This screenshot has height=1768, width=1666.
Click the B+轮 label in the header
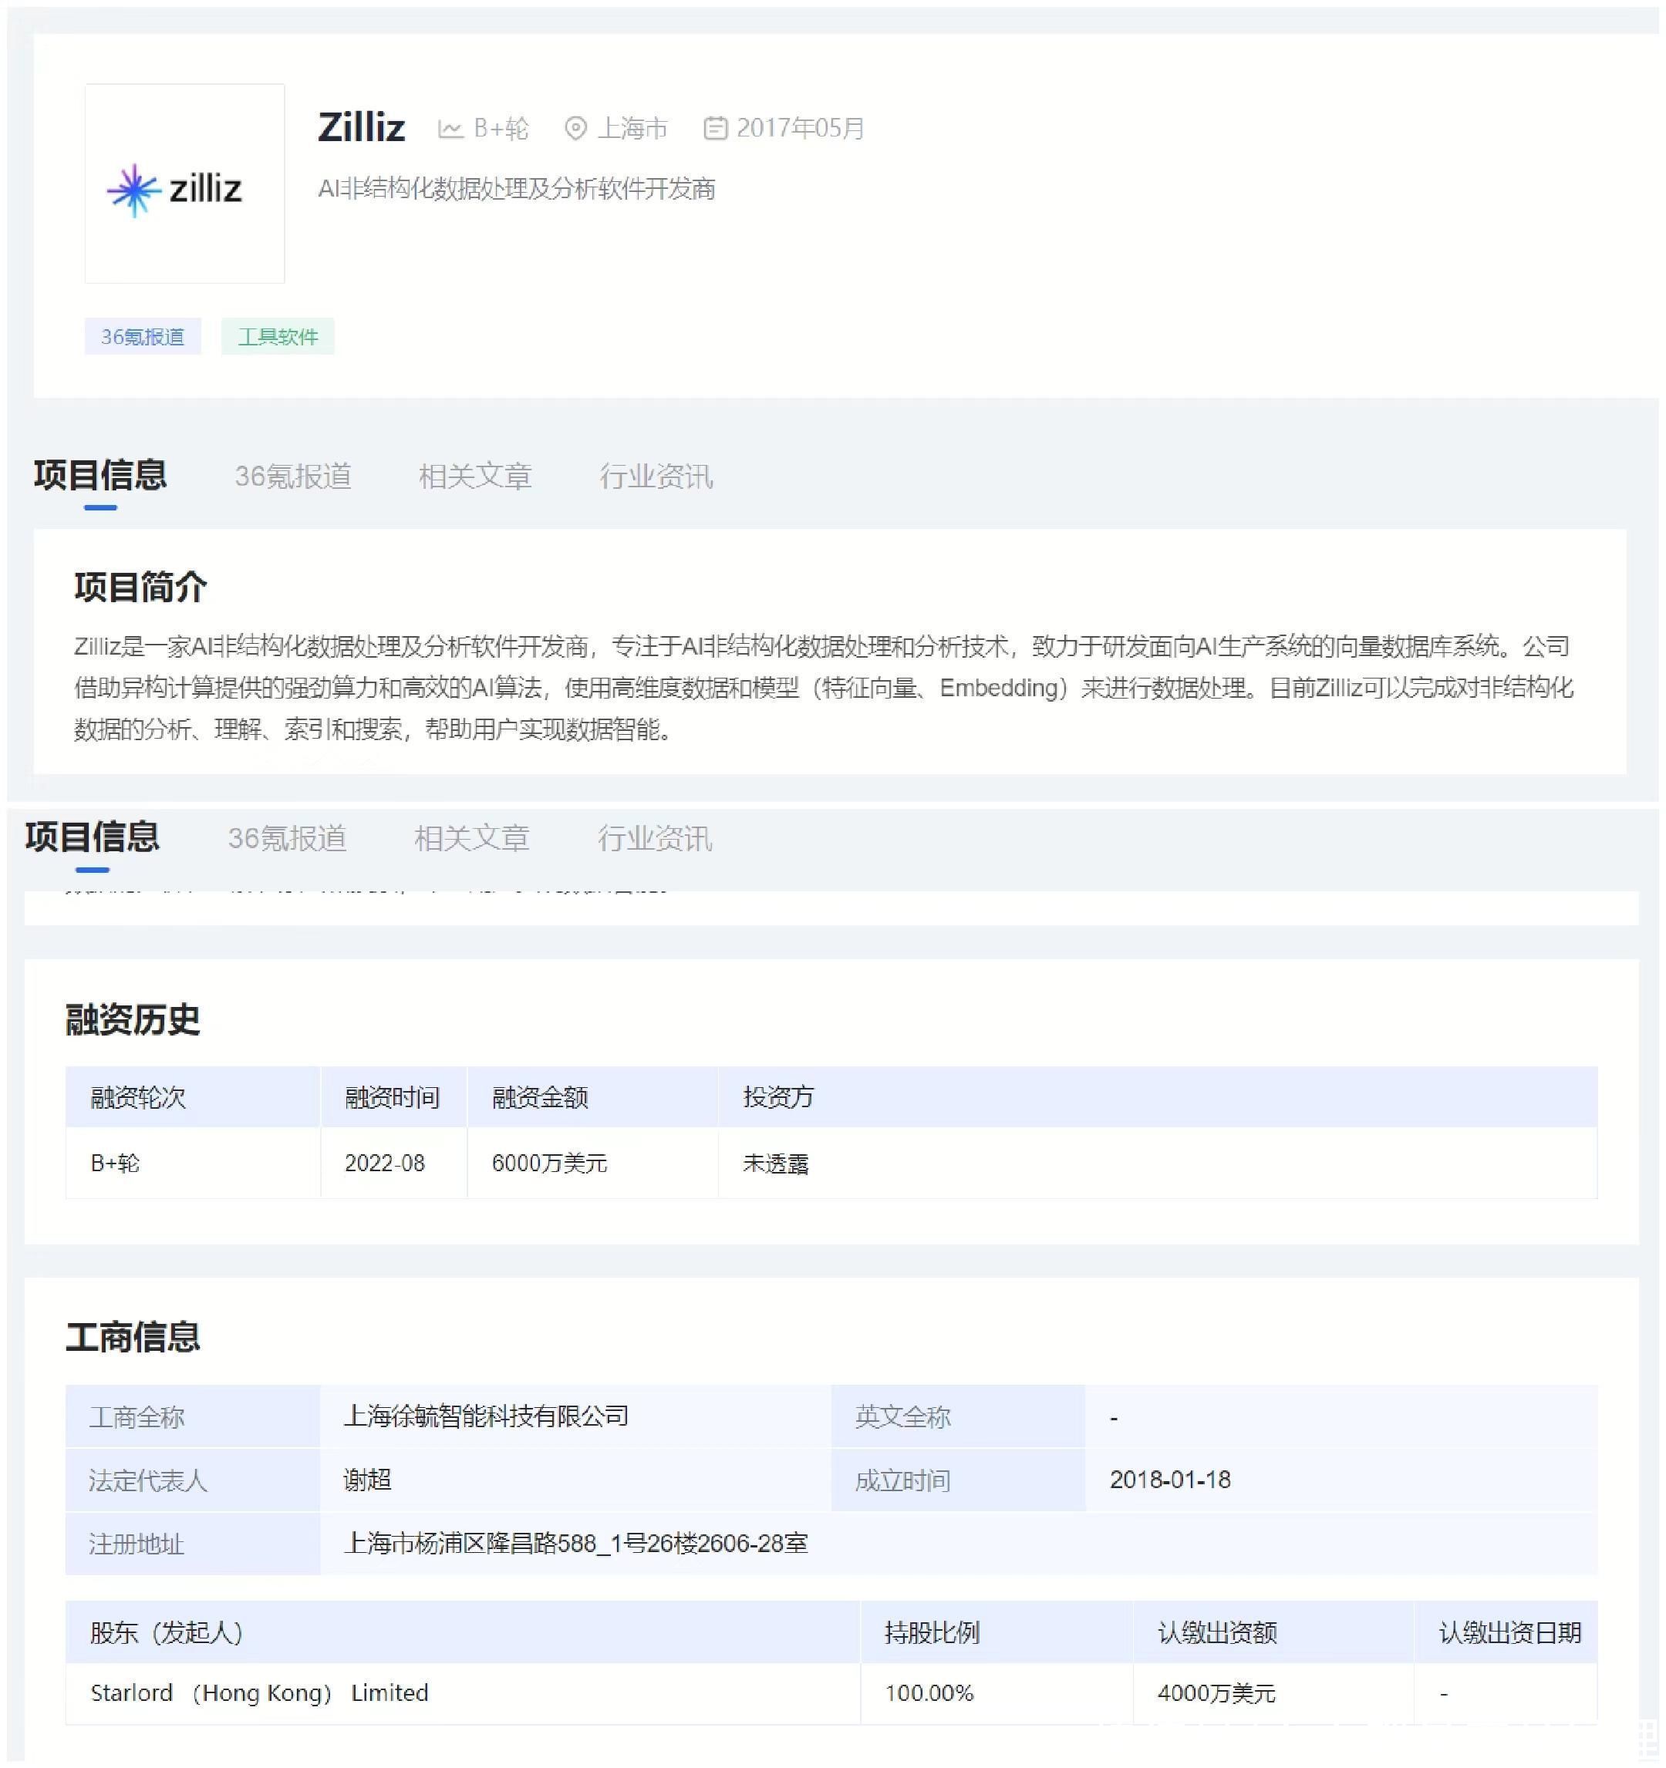(x=501, y=129)
